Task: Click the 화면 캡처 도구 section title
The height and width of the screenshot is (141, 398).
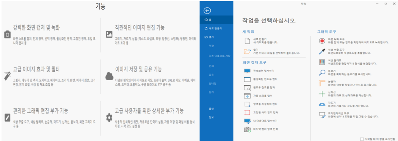Action: (254, 62)
